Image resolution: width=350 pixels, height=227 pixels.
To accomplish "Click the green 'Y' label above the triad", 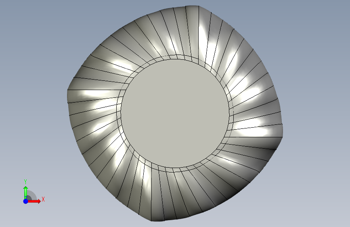I will (25, 182).
